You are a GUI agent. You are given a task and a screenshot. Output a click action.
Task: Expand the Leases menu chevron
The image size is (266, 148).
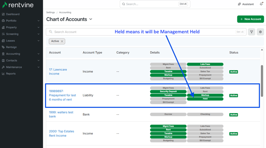[39, 41]
